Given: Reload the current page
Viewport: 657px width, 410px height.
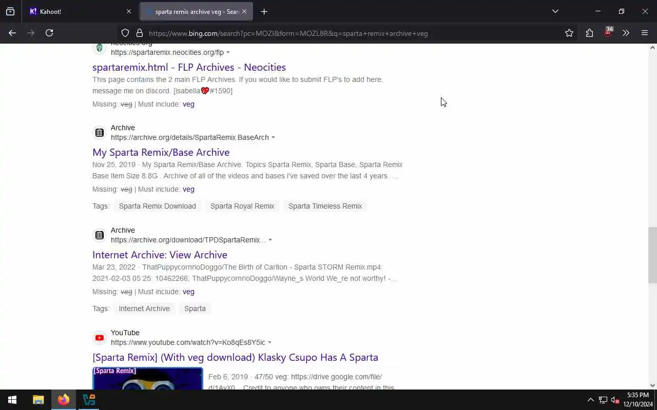Looking at the screenshot, I should point(49,33).
